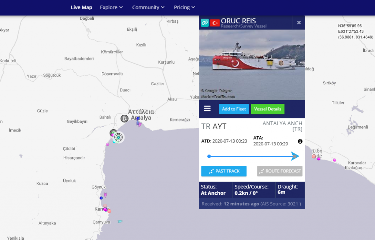375x240 pixels.
Task: Click the voyage progress arrow endpoint
Action: 295,156
